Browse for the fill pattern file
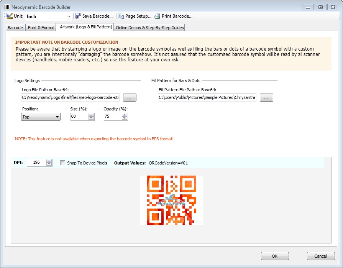 coord(266,97)
